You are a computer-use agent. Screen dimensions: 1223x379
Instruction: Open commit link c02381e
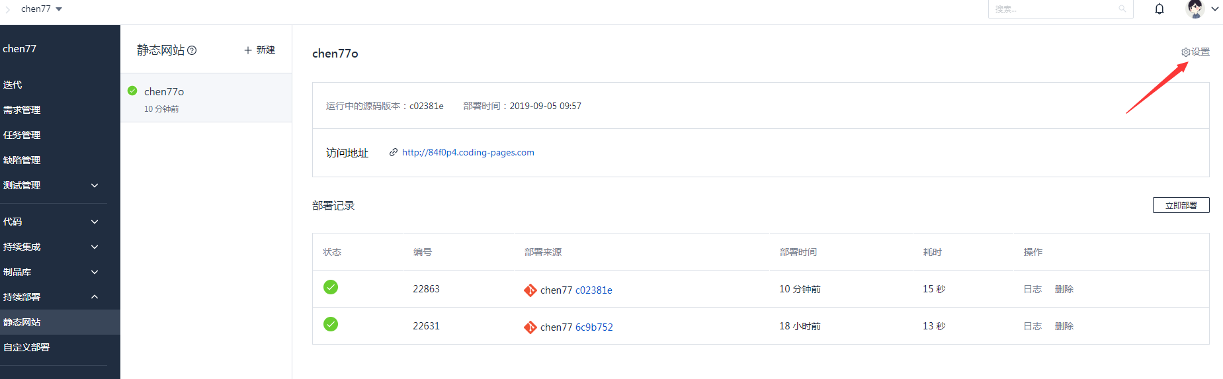(x=594, y=290)
